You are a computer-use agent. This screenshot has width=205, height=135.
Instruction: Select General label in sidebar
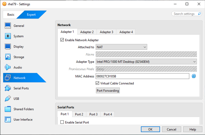click(x=19, y=26)
